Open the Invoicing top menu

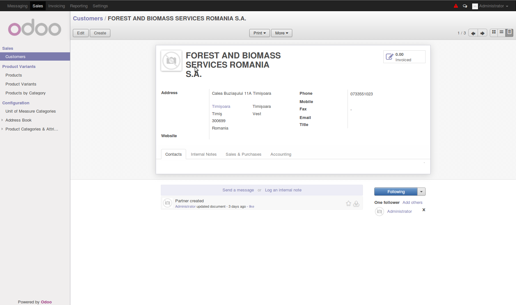(57, 6)
